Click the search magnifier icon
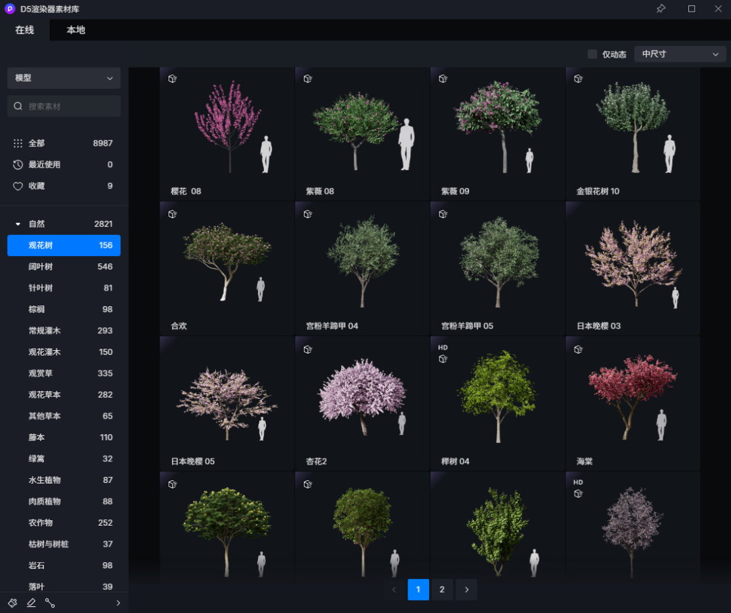The width and height of the screenshot is (731, 613). 18,106
